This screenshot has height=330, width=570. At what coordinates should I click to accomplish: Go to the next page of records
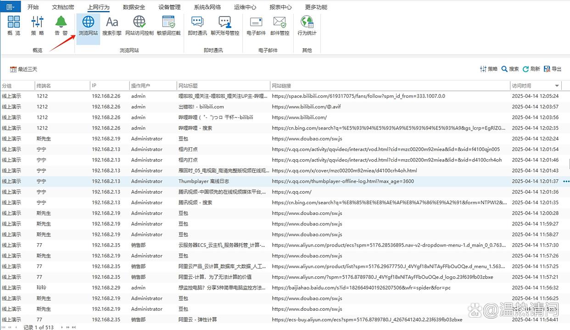[x=68, y=327]
